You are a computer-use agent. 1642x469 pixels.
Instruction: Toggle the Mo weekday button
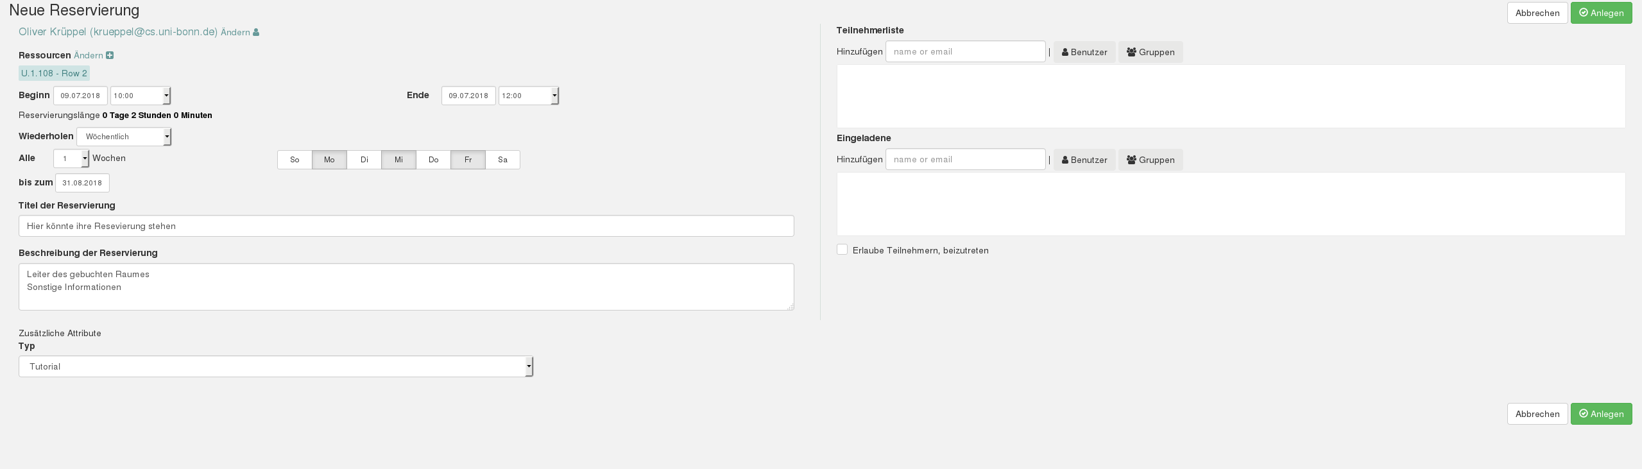[329, 160]
